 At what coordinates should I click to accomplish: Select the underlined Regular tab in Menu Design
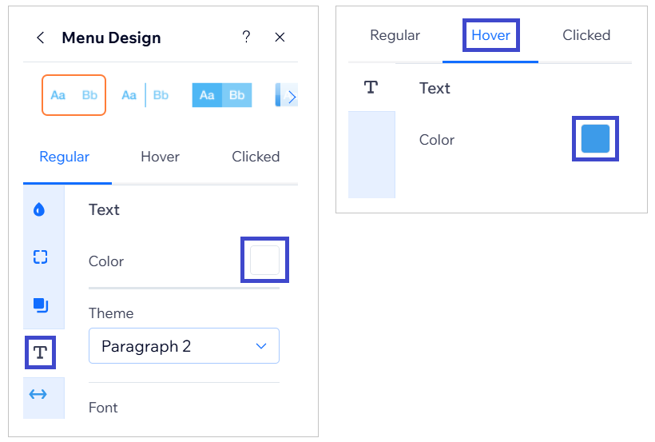pos(64,157)
